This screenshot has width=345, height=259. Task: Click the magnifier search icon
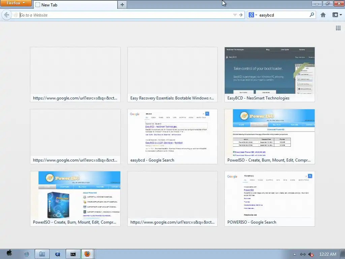click(x=312, y=15)
